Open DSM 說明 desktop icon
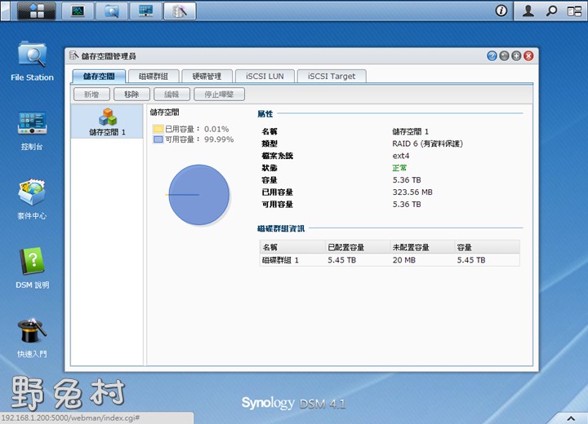Image resolution: width=588 pixels, height=424 pixels. [32, 268]
